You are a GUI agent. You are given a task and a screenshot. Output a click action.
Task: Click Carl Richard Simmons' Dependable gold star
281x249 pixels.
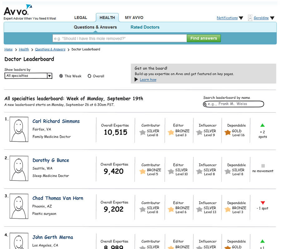(228, 133)
